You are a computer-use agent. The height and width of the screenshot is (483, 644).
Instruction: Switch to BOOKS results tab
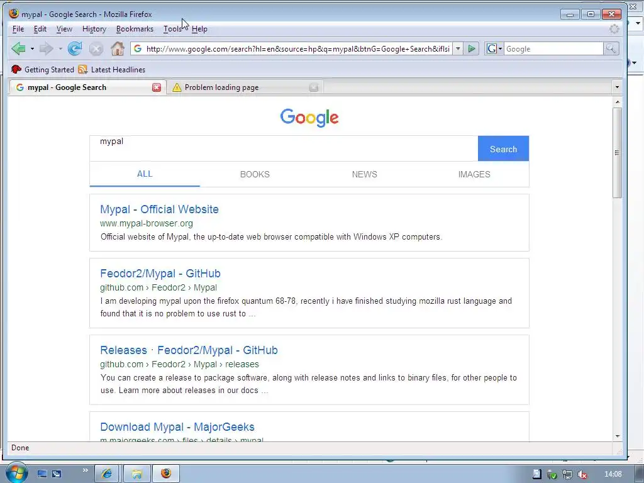click(x=255, y=174)
